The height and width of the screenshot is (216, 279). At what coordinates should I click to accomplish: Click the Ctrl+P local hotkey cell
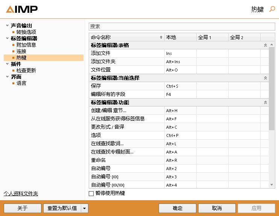180,135
